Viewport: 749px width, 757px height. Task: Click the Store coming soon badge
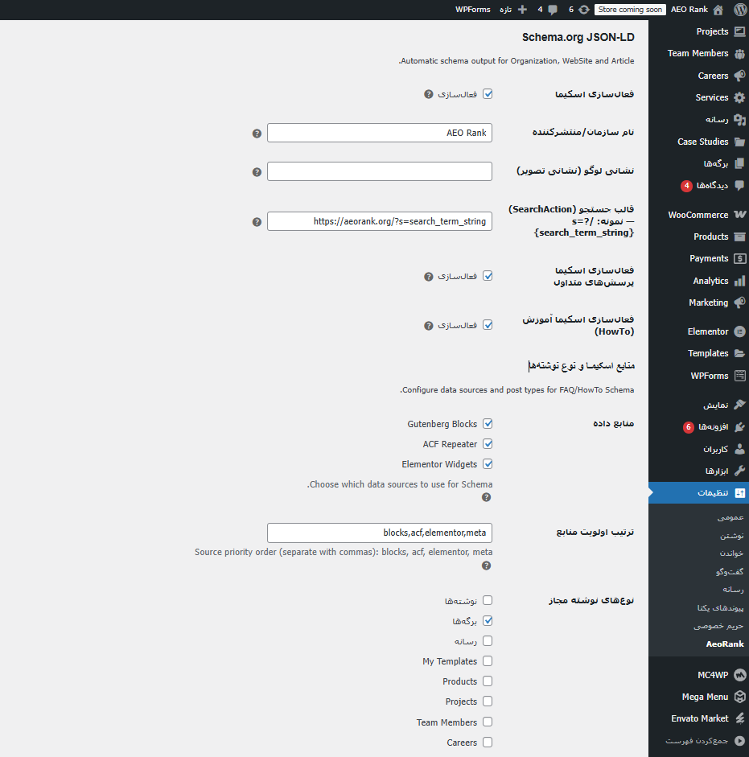click(630, 10)
